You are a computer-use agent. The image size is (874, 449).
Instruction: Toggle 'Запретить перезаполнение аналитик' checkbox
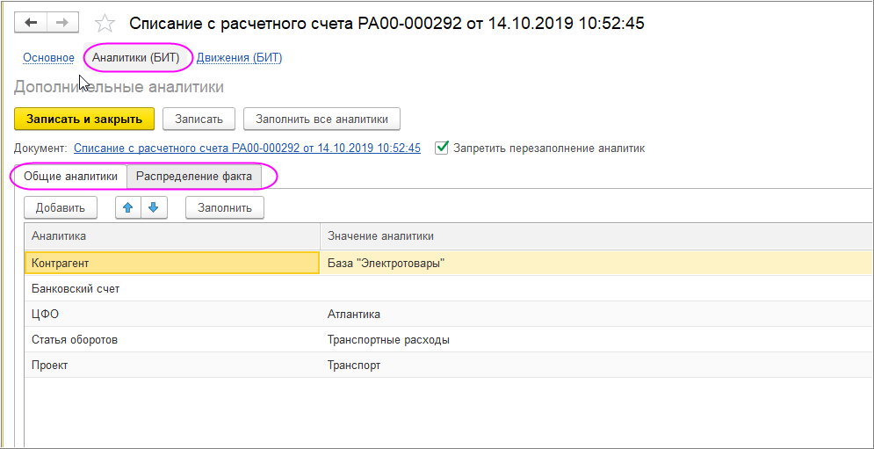[443, 148]
